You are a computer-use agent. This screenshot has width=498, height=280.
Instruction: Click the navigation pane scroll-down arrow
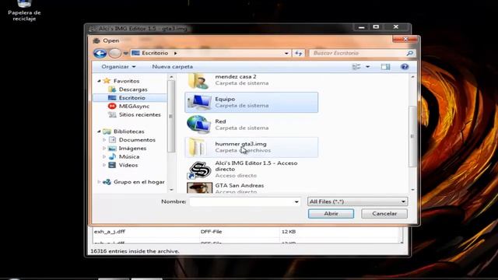(171, 190)
